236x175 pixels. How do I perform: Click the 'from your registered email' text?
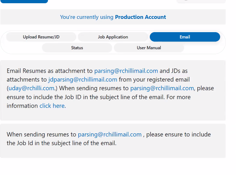(154, 79)
